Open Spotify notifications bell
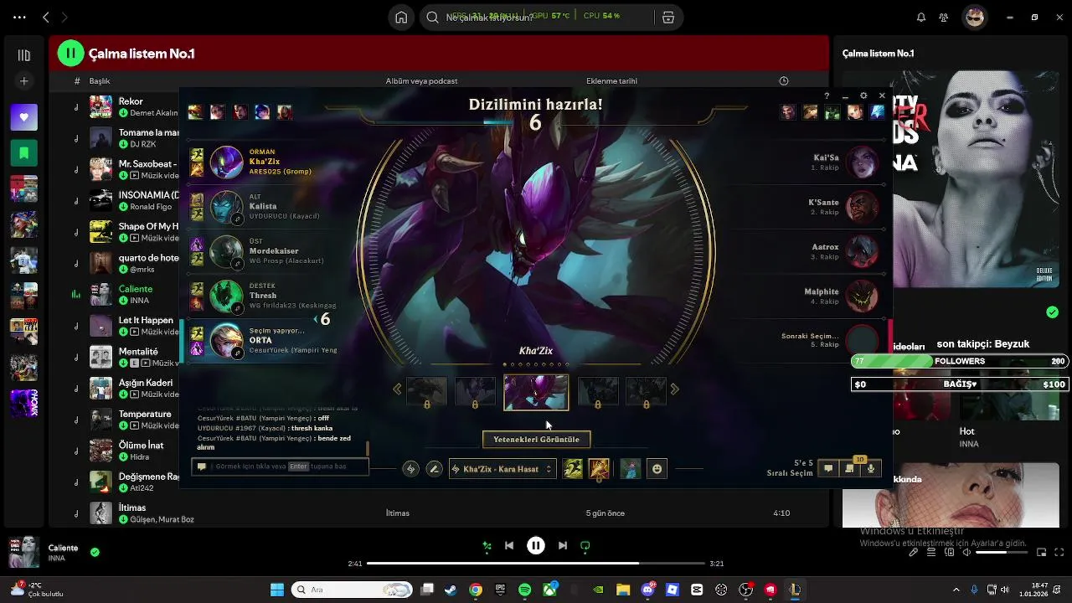The image size is (1072, 603). point(921,17)
